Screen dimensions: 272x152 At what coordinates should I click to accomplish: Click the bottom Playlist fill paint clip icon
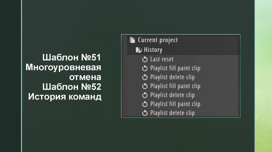(x=145, y=104)
